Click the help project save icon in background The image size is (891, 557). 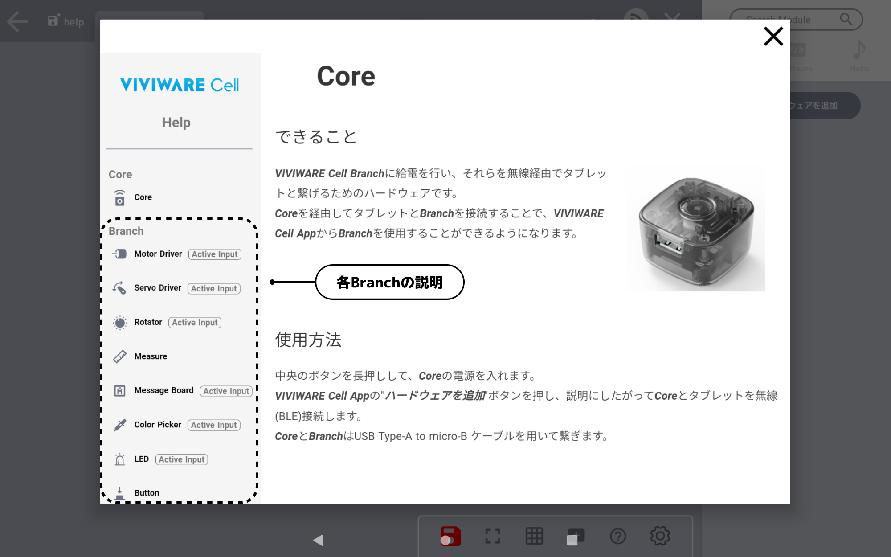pos(53,20)
